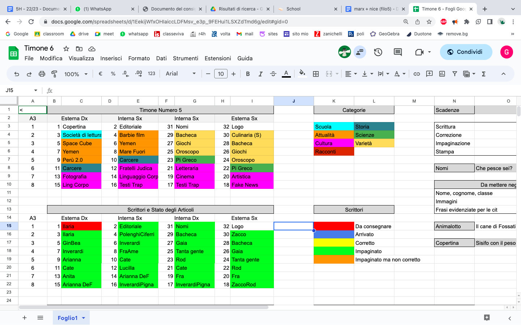Create a filter with funnel icon
This screenshot has height=325, width=521.
(455, 74)
